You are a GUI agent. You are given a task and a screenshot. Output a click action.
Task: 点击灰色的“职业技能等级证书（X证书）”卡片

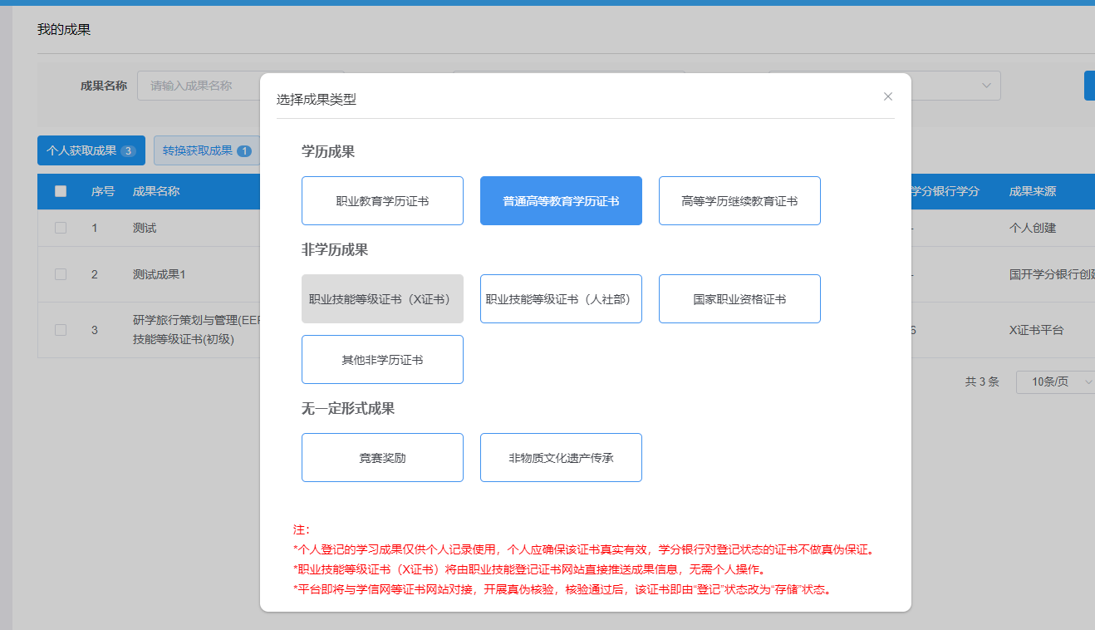pos(382,298)
